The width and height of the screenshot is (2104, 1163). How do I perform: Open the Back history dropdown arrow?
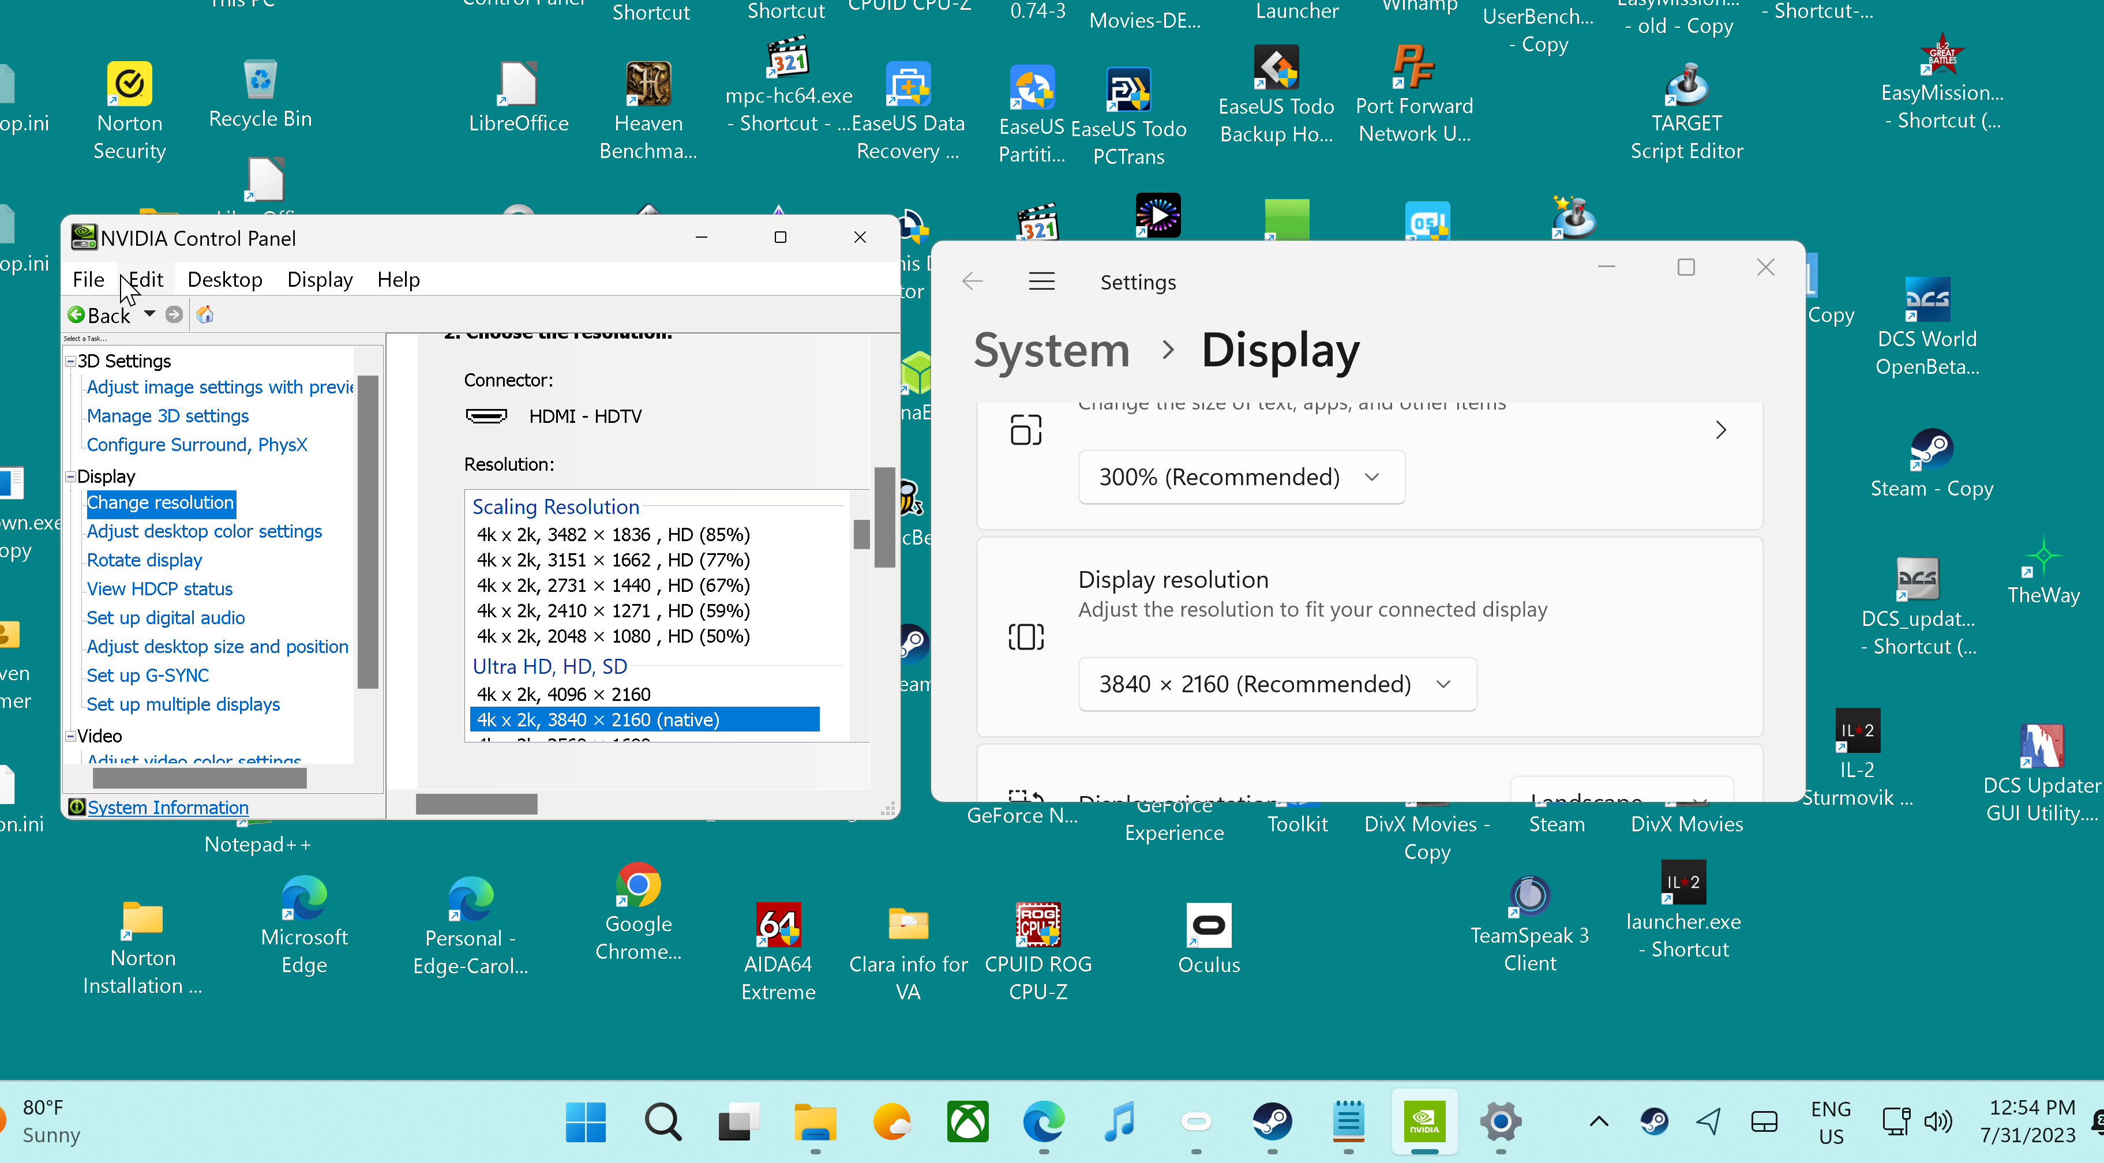tap(149, 314)
